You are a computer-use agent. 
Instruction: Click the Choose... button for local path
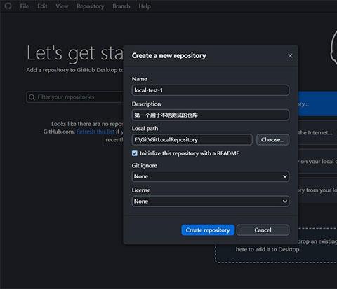272,140
